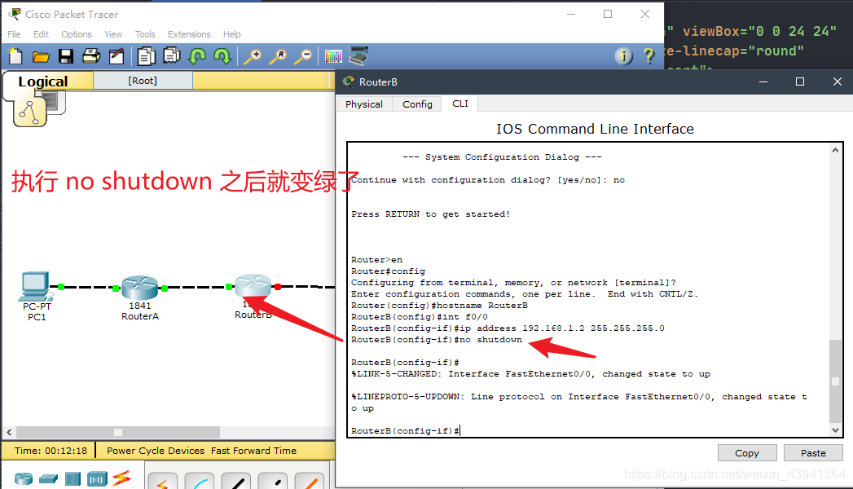The image size is (853, 489).
Task: Choose the Routers device category
Action: click(x=24, y=478)
